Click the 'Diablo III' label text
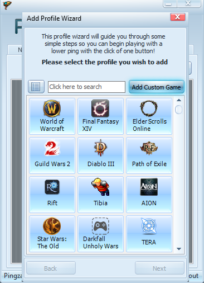204x283 pixels. (101, 164)
